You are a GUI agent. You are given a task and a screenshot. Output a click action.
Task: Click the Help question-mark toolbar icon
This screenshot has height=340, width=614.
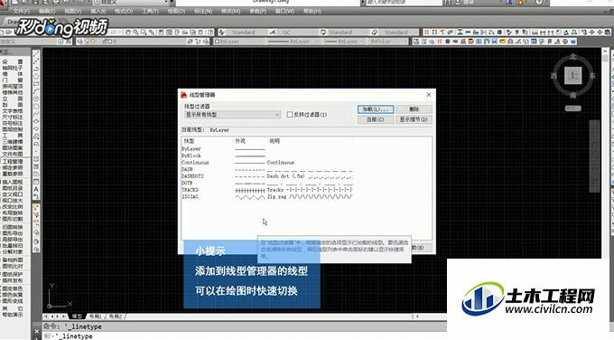[210, 33]
